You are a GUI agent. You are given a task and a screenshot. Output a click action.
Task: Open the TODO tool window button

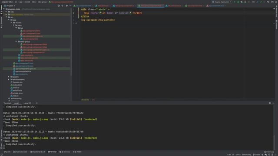[x=77, y=152]
